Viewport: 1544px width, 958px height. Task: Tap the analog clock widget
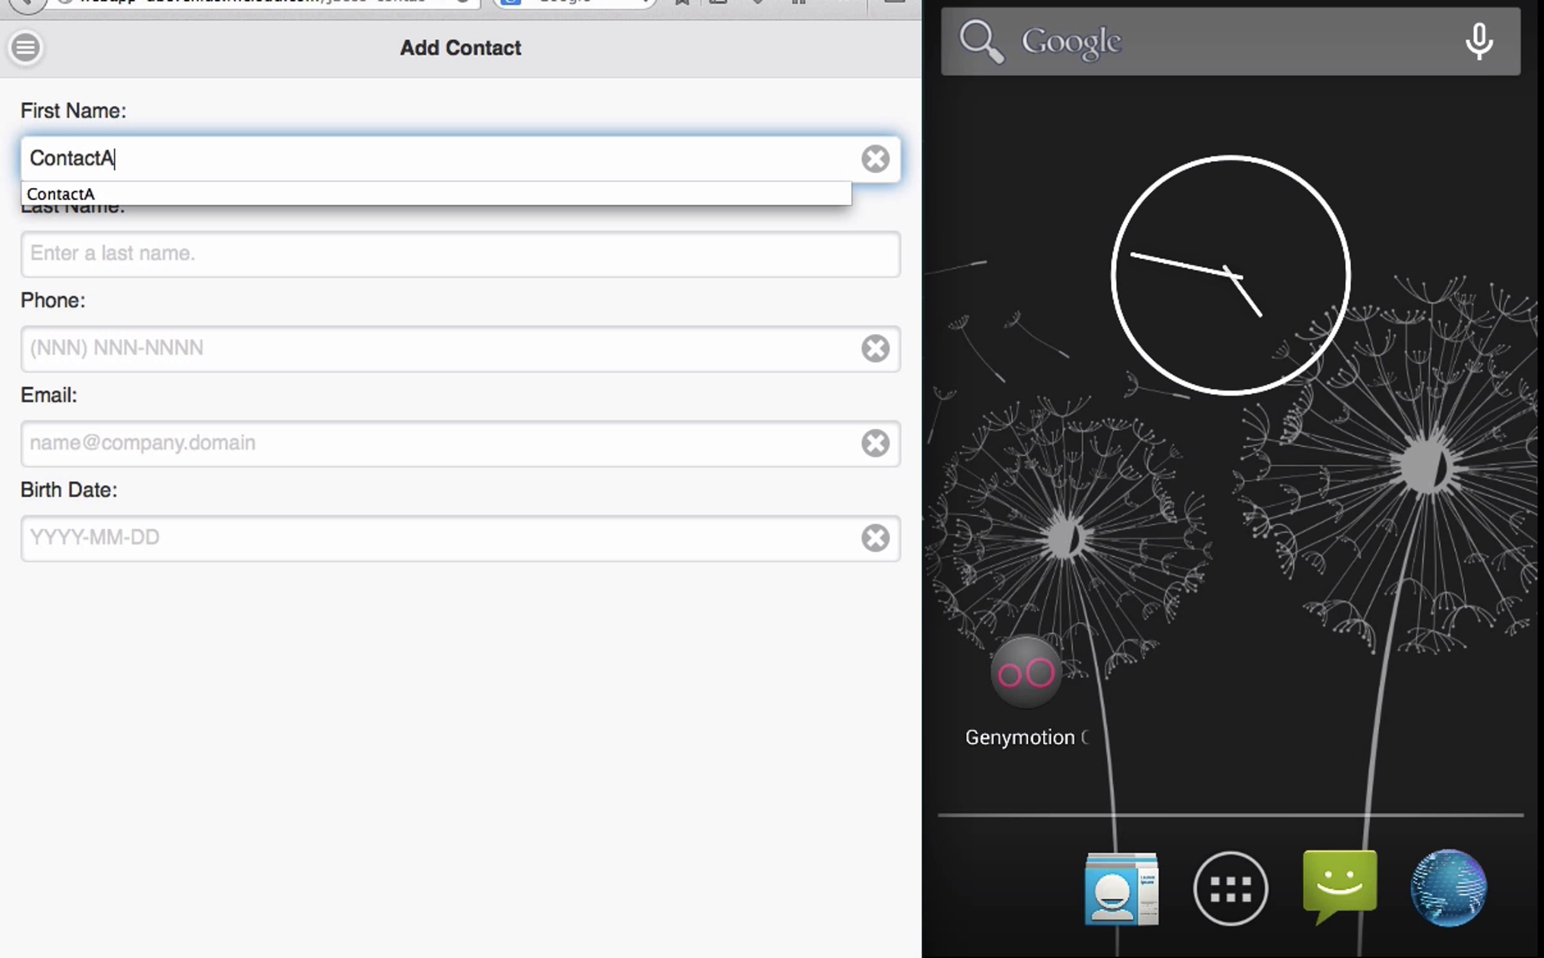(1230, 275)
